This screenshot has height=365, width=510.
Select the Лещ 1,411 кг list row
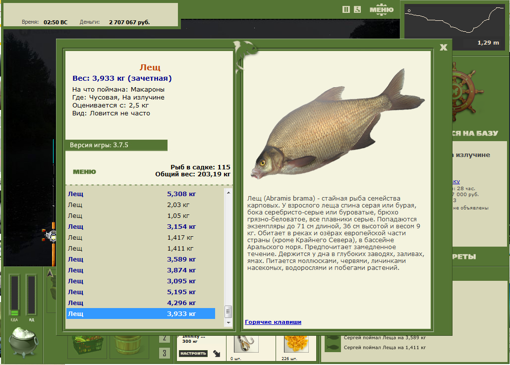(141, 248)
